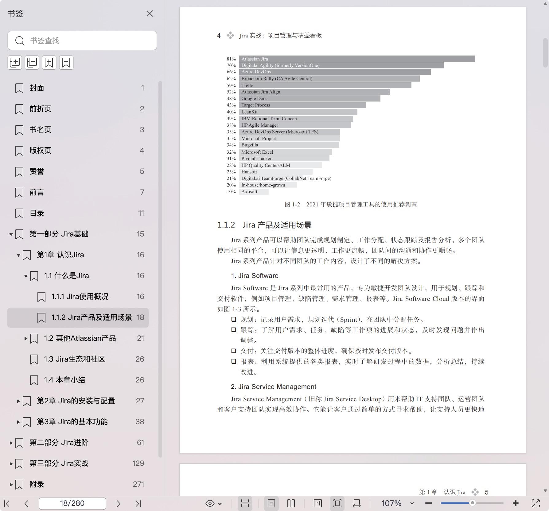Collapse 第1章 认识Jira chapter

18,255
